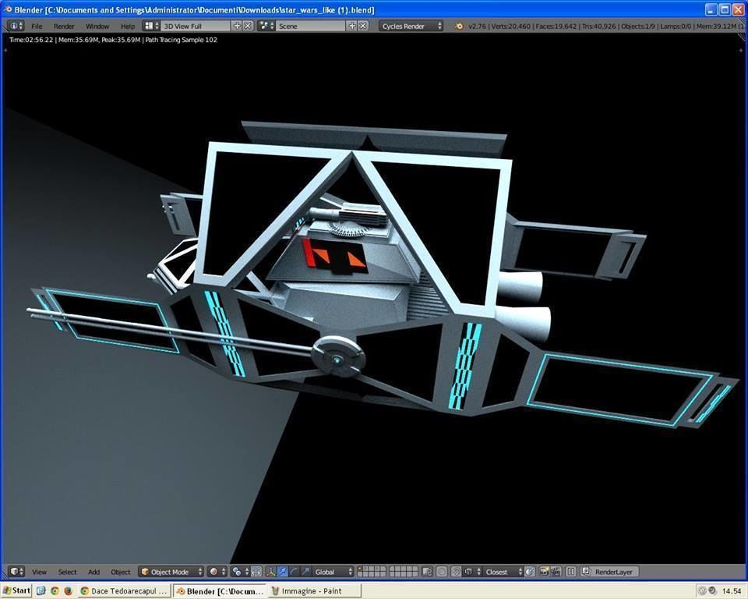The image size is (748, 599).
Task: Open the RenderLayer selector
Action: 609,571
